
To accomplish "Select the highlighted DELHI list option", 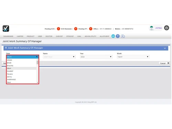I will tap(22, 68).
